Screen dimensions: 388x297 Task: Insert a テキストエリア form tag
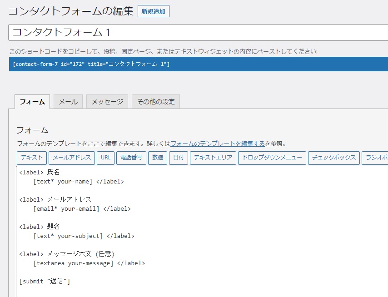[213, 158]
